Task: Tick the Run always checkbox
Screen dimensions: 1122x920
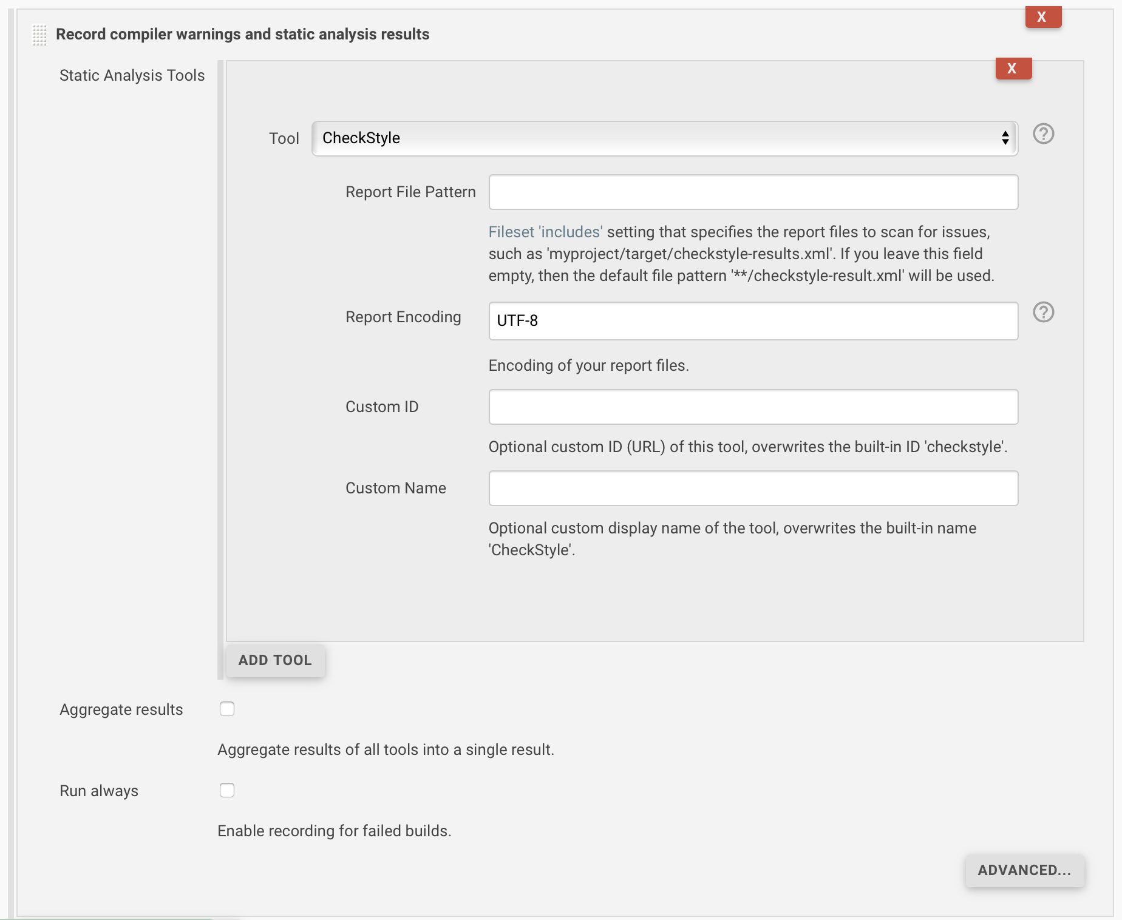Action: point(227,790)
